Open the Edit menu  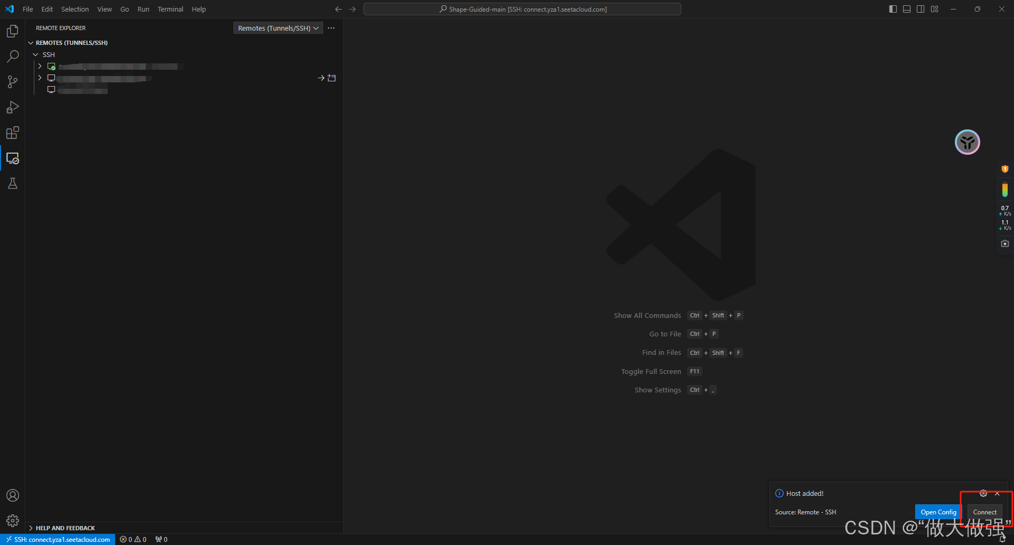(47, 9)
